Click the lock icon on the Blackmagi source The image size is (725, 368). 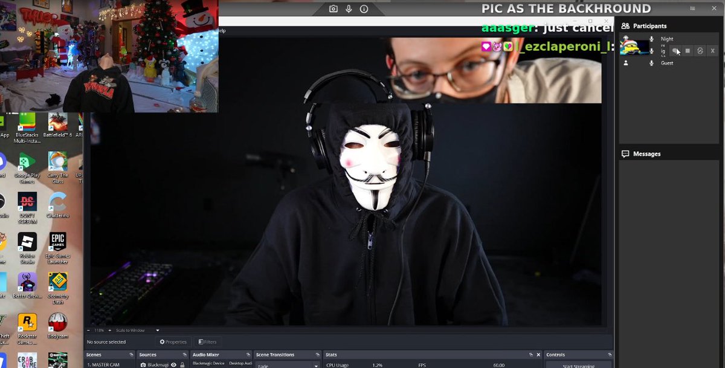(182, 364)
